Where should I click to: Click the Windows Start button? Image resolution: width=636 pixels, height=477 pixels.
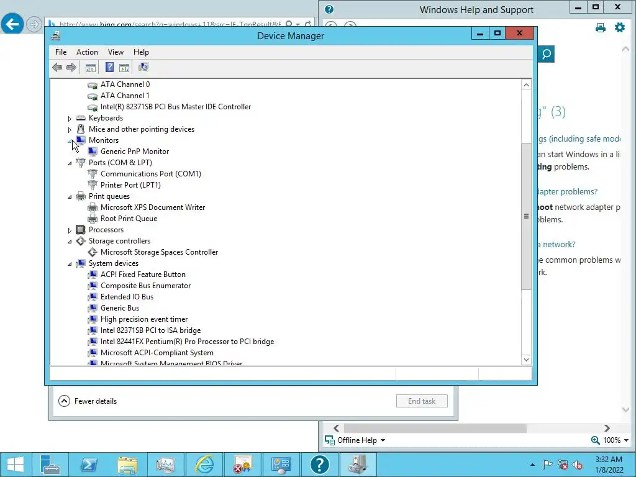coord(16,465)
